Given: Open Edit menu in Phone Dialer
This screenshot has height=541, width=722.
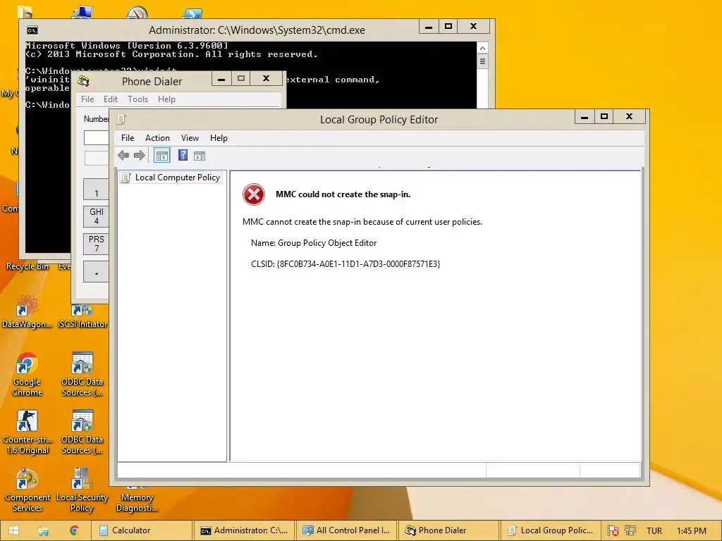Looking at the screenshot, I should (111, 99).
